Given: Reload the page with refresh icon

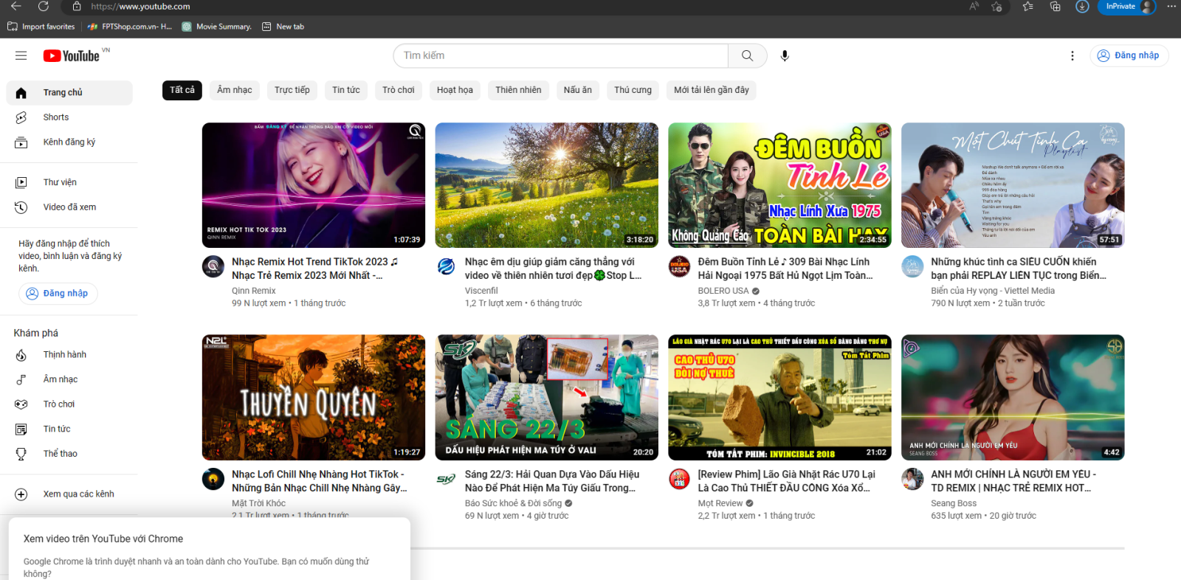Looking at the screenshot, I should coord(44,6).
